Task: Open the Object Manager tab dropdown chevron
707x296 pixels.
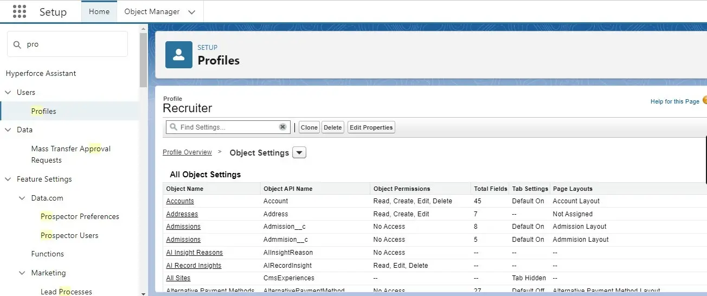Action: pyautogui.click(x=191, y=12)
